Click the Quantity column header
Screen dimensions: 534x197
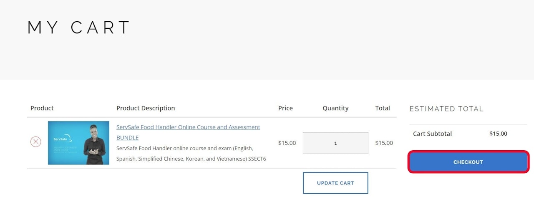coord(335,108)
